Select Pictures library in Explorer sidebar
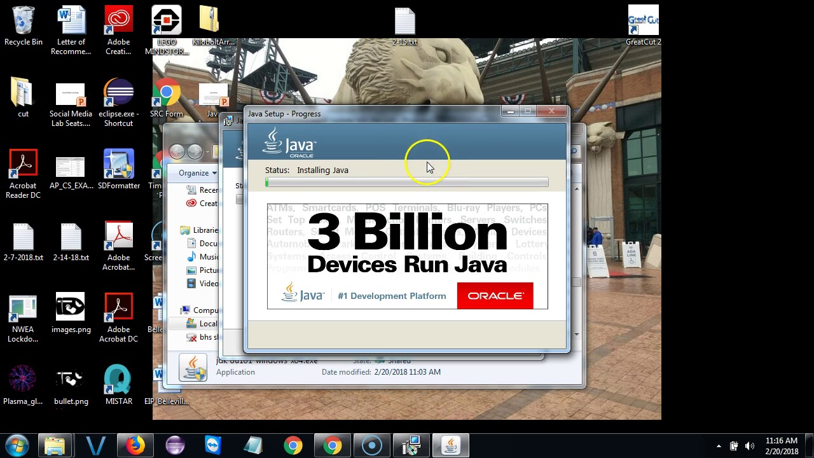Screen dimensions: 814x458 tap(203, 270)
